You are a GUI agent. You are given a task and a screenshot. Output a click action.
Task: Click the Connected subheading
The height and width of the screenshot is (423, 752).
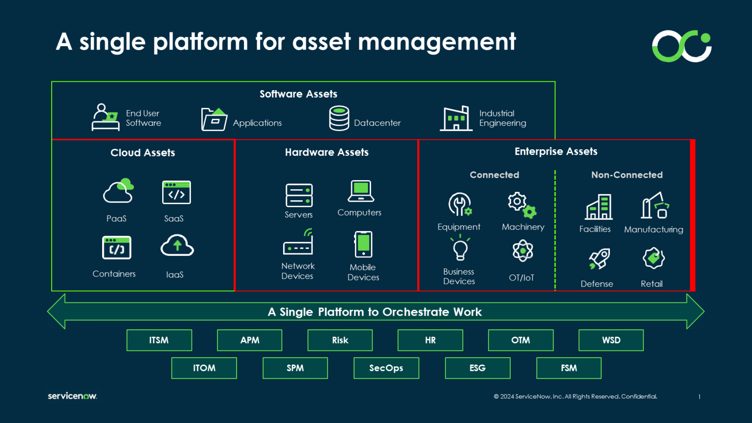495,175
